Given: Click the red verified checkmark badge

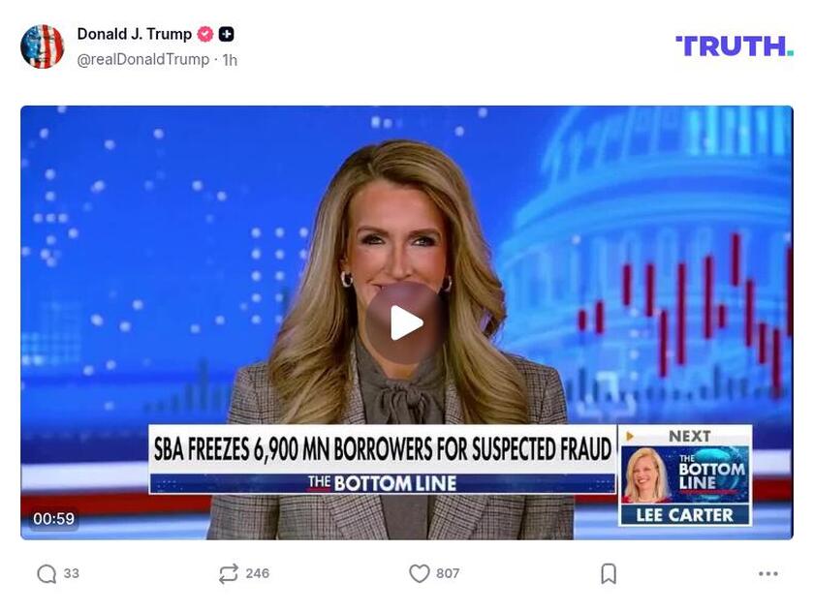Looking at the screenshot, I should tap(205, 34).
